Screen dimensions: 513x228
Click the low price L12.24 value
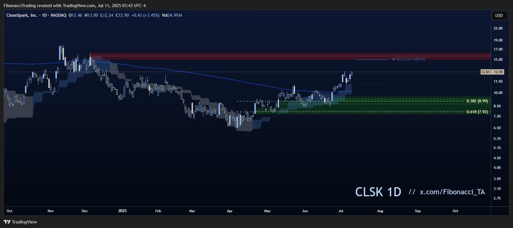(x=107, y=15)
